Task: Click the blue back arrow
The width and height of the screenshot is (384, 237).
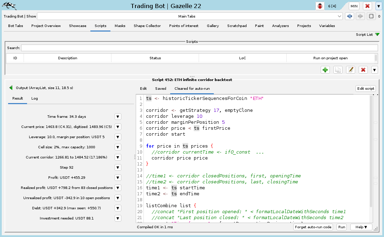Action: 349,16
